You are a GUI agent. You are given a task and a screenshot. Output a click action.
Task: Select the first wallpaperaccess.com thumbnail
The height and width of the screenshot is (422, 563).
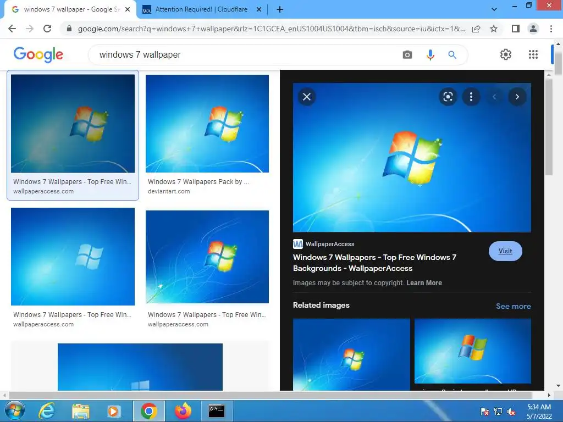[x=73, y=124]
